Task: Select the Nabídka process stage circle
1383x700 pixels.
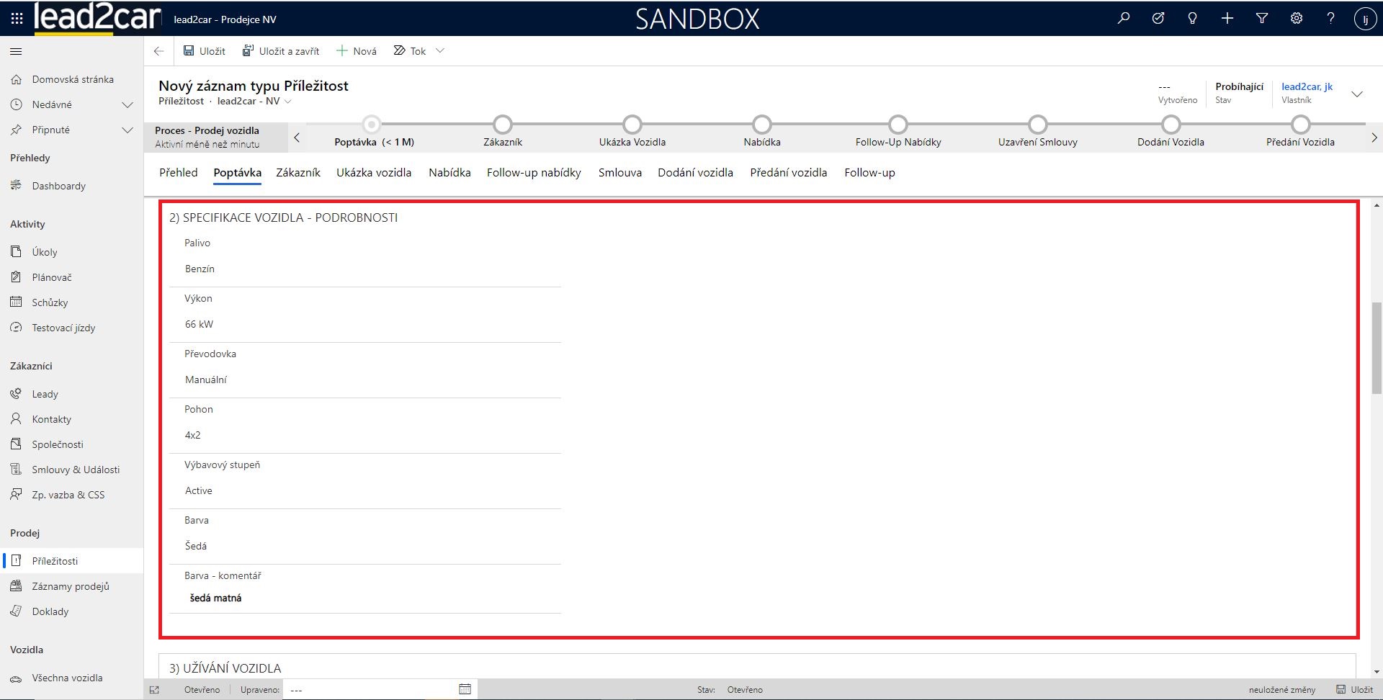Action: click(x=761, y=125)
